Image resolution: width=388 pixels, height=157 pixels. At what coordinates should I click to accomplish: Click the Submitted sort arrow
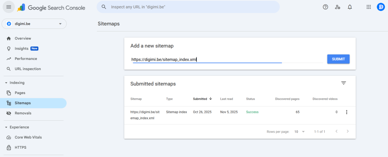211,99
